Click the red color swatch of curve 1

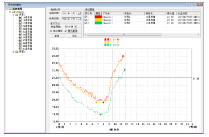[x=98, y=17]
